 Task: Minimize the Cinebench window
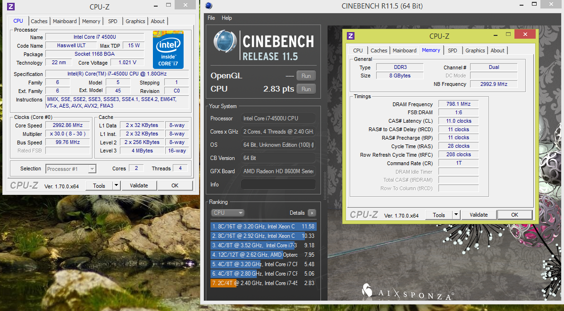tap(522, 4)
